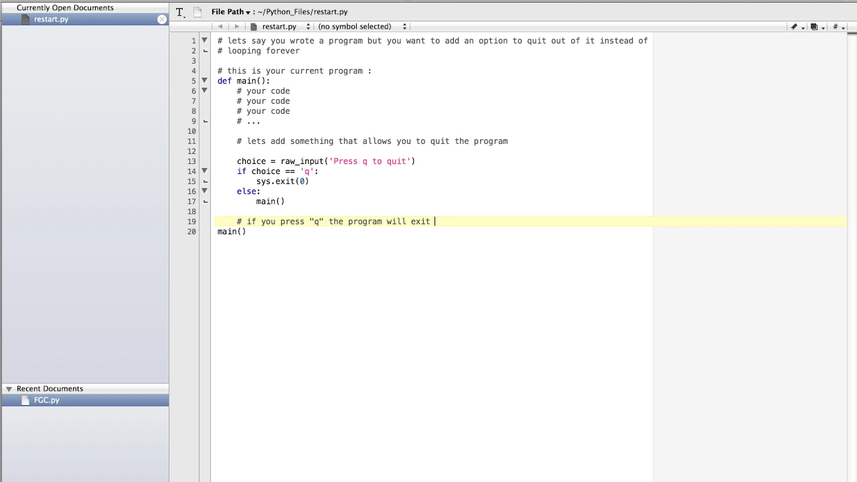Open the included files popup icon
857x482 pixels.
pyautogui.click(x=816, y=27)
